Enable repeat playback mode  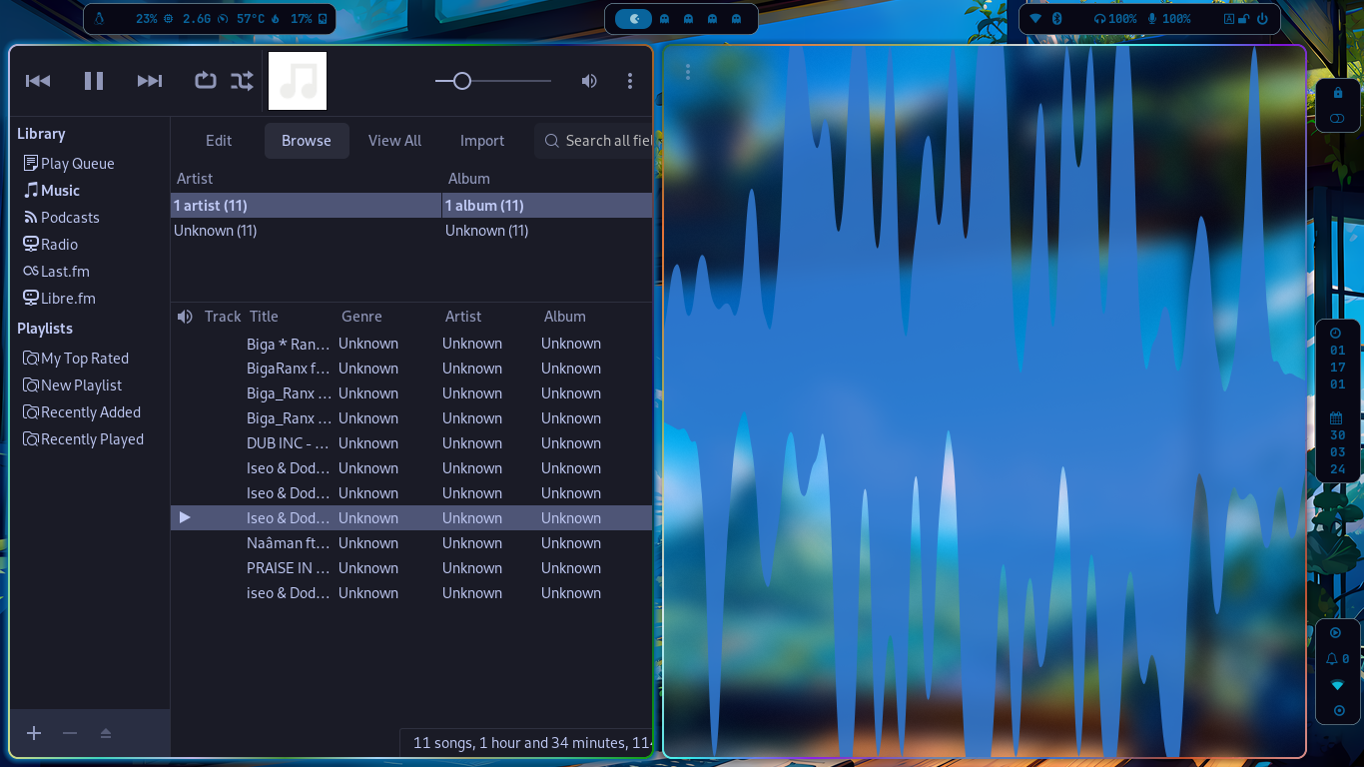205,81
